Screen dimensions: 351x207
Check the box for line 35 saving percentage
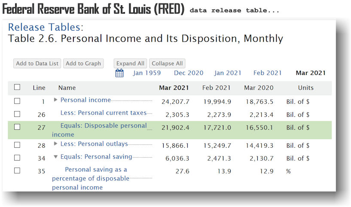(17, 170)
